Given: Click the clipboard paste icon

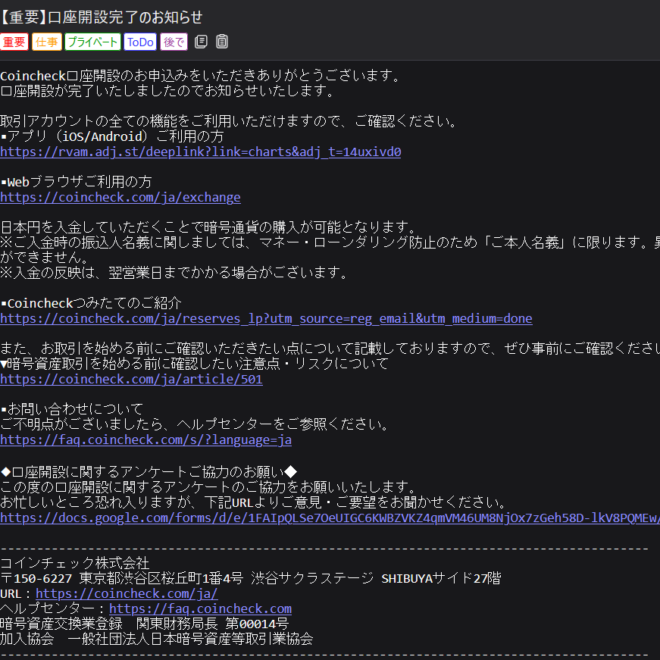Looking at the screenshot, I should 222,42.
